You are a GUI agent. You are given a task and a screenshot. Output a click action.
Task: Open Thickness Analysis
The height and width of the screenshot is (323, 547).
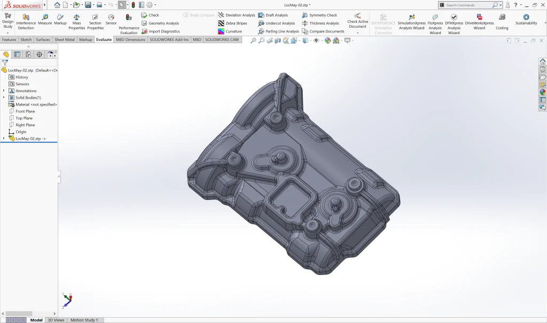click(321, 23)
